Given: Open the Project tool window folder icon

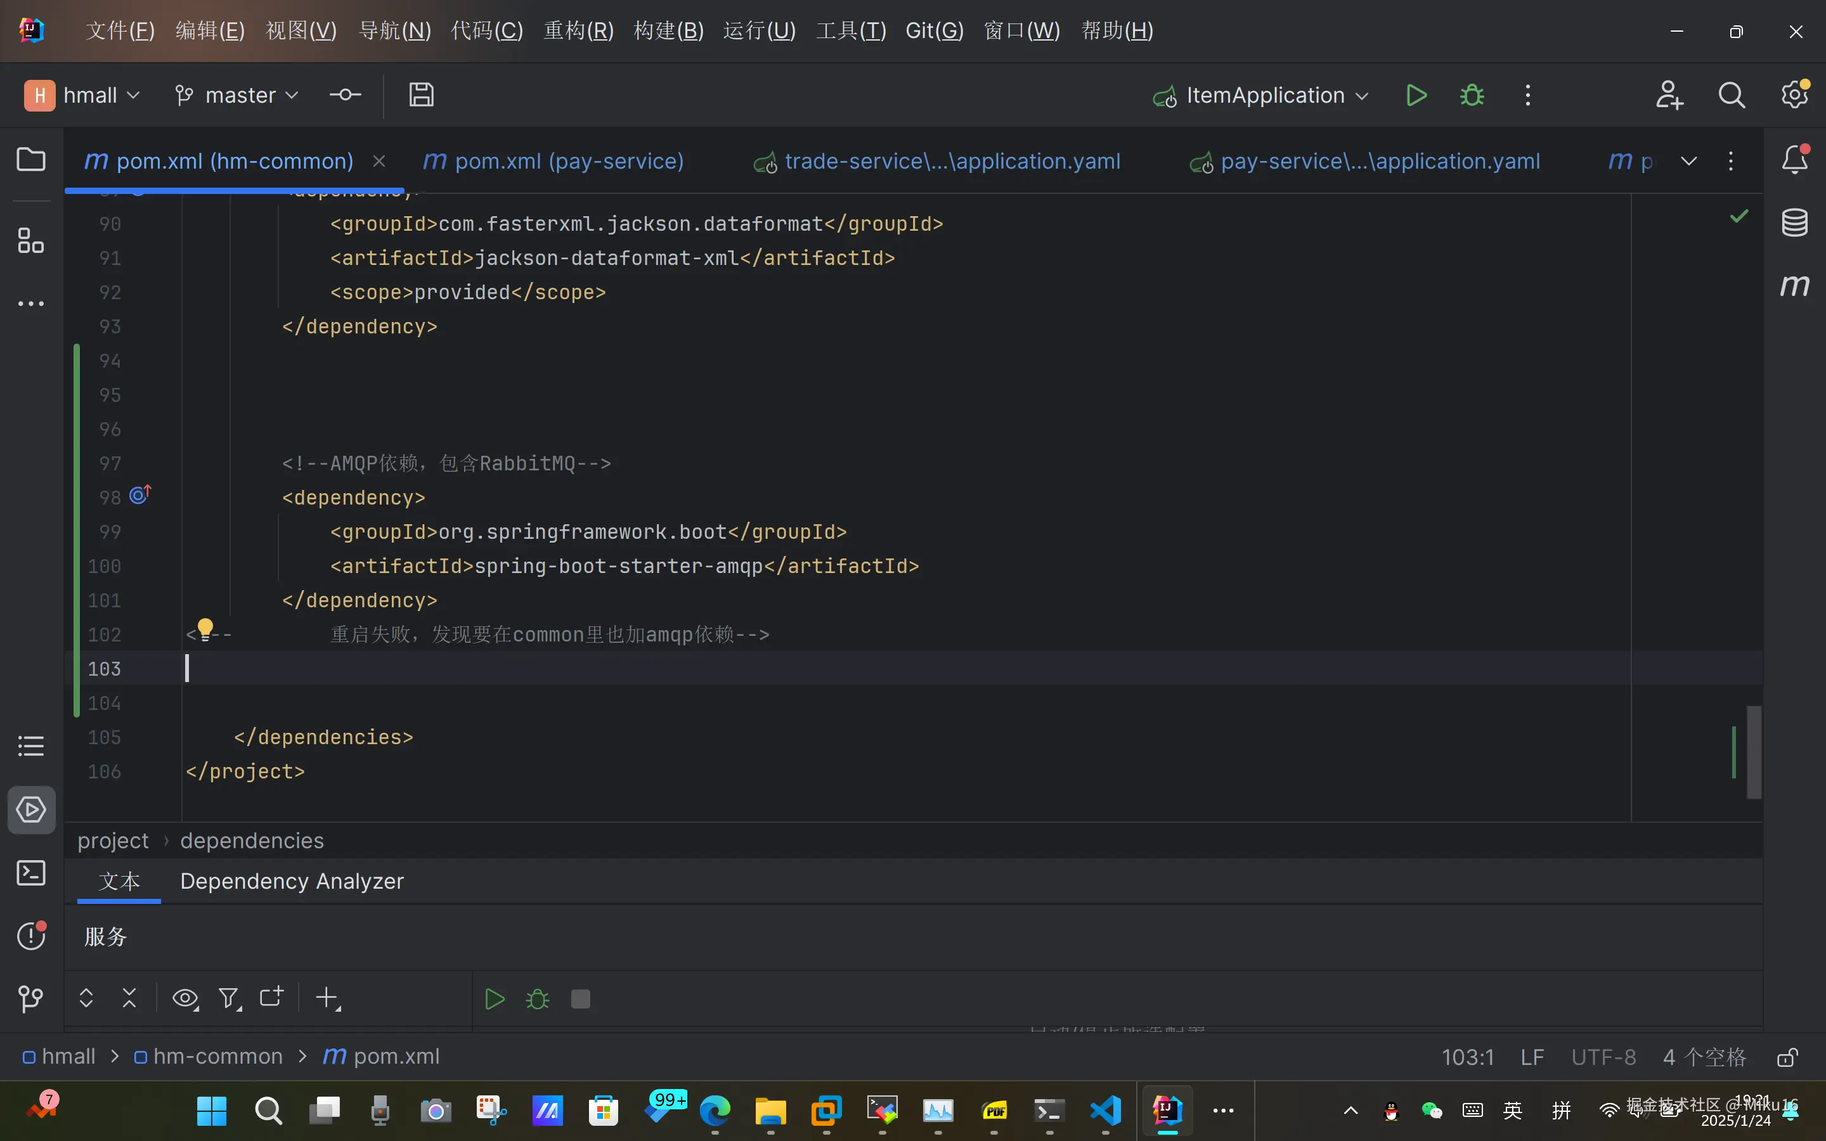Looking at the screenshot, I should pos(31,159).
